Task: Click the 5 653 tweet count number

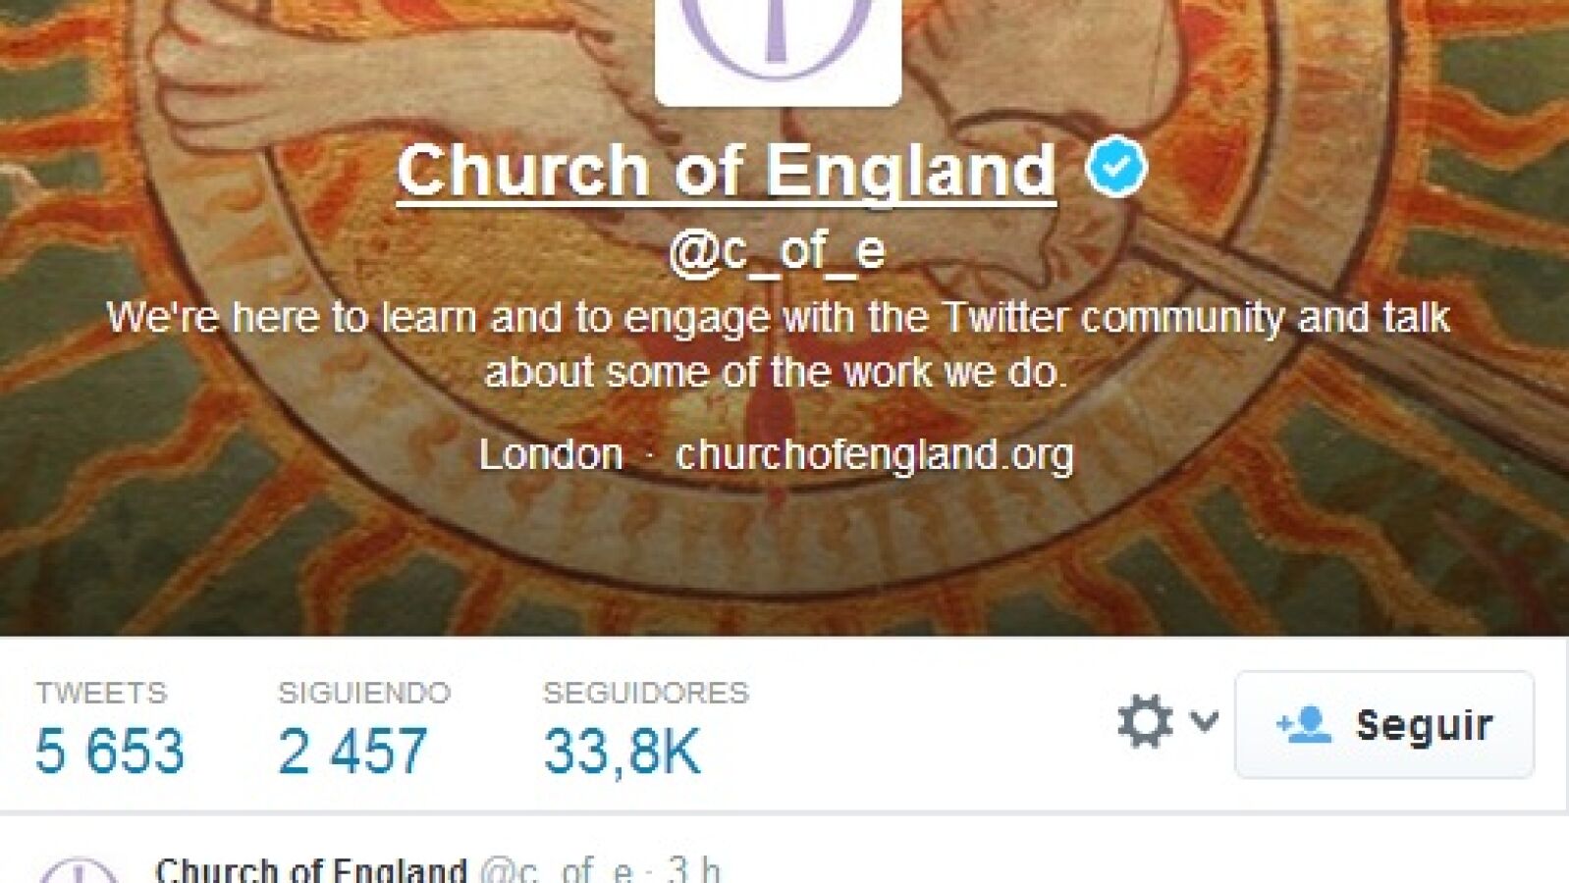Action: tap(110, 752)
